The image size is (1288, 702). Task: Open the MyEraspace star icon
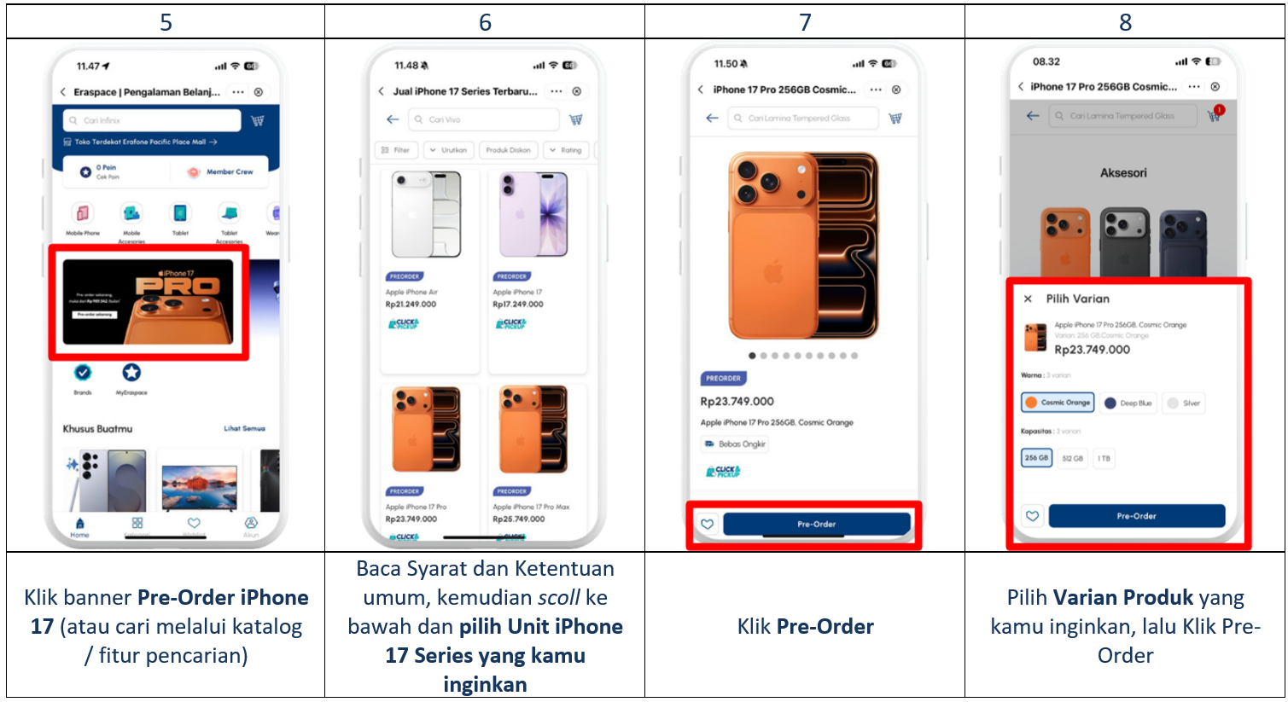(x=131, y=373)
